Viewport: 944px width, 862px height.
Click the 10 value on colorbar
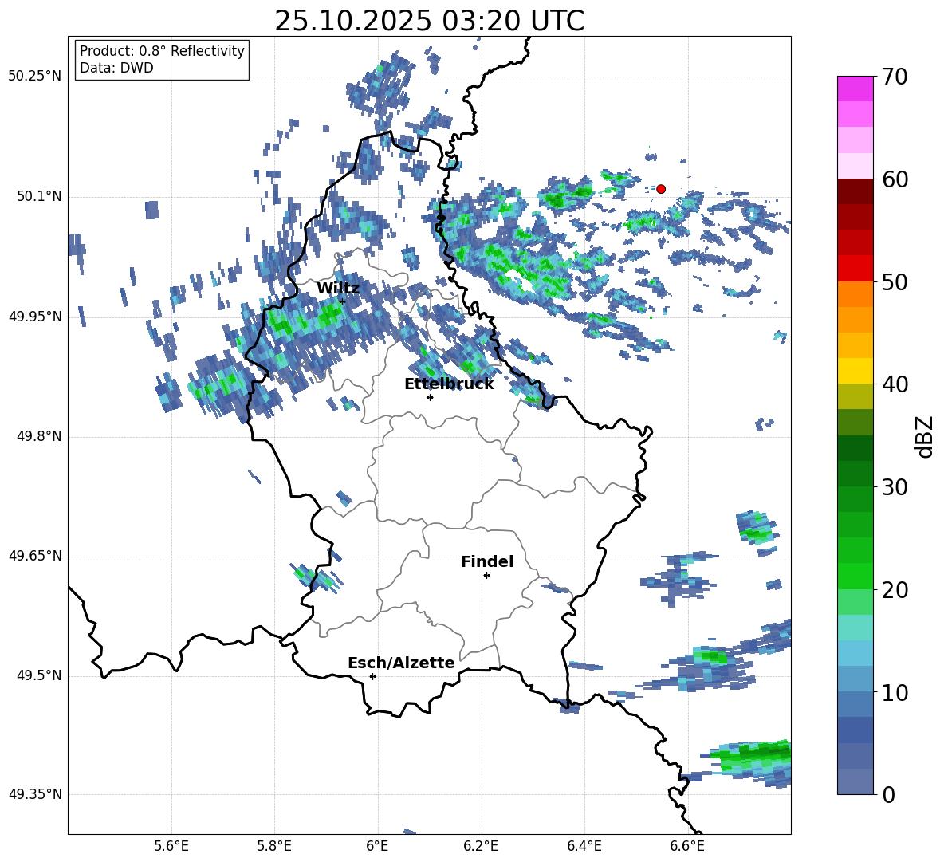[x=895, y=692]
